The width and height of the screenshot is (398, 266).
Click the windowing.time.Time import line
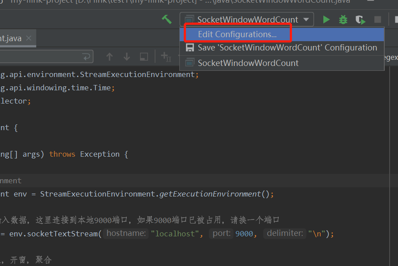tap(57, 88)
